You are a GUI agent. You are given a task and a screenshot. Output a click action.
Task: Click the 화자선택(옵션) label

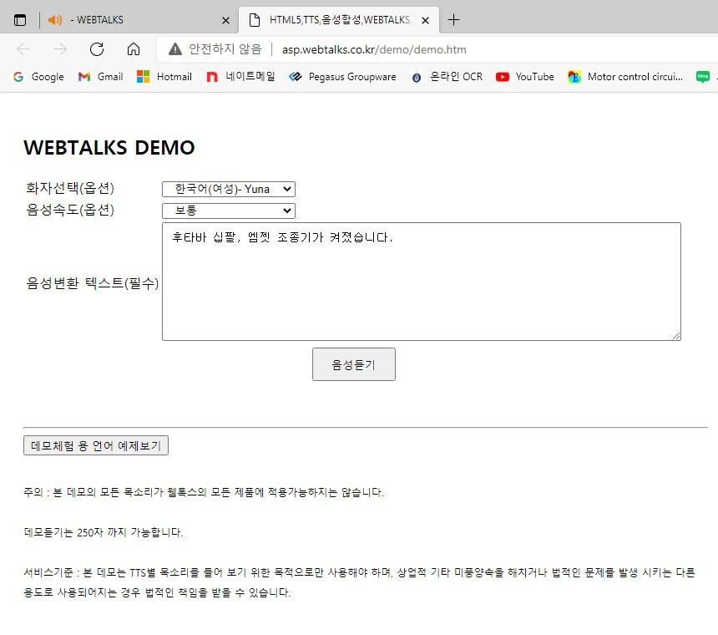70,188
